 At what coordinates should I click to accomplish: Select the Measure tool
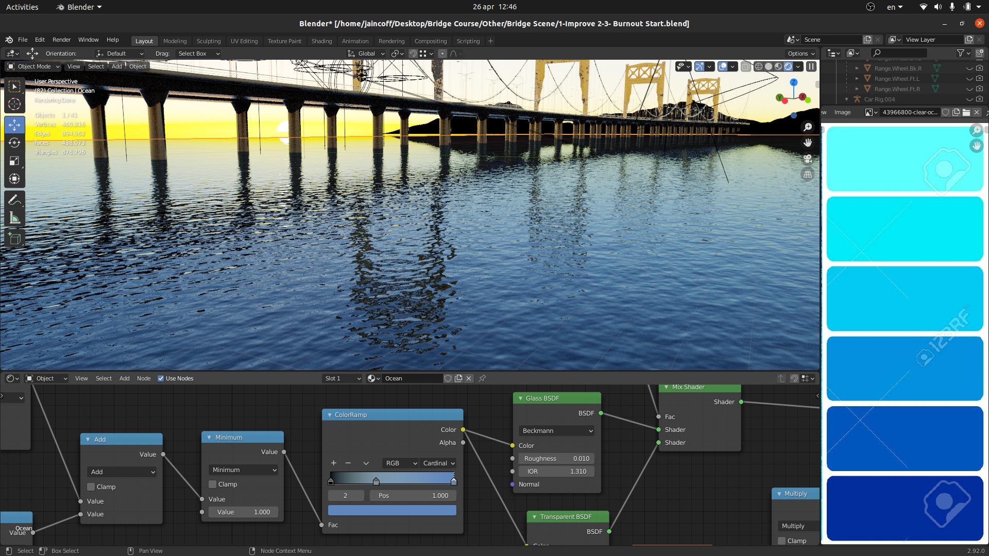tap(14, 217)
